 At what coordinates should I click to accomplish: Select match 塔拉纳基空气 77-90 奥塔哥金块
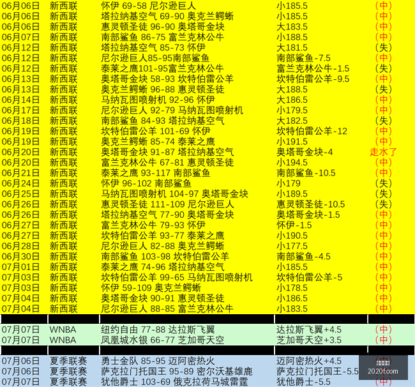point(167,215)
